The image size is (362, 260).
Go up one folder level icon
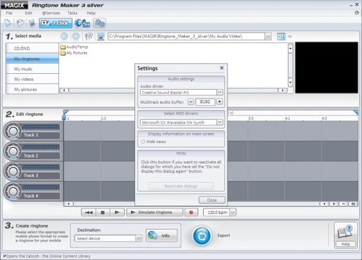click(x=89, y=36)
